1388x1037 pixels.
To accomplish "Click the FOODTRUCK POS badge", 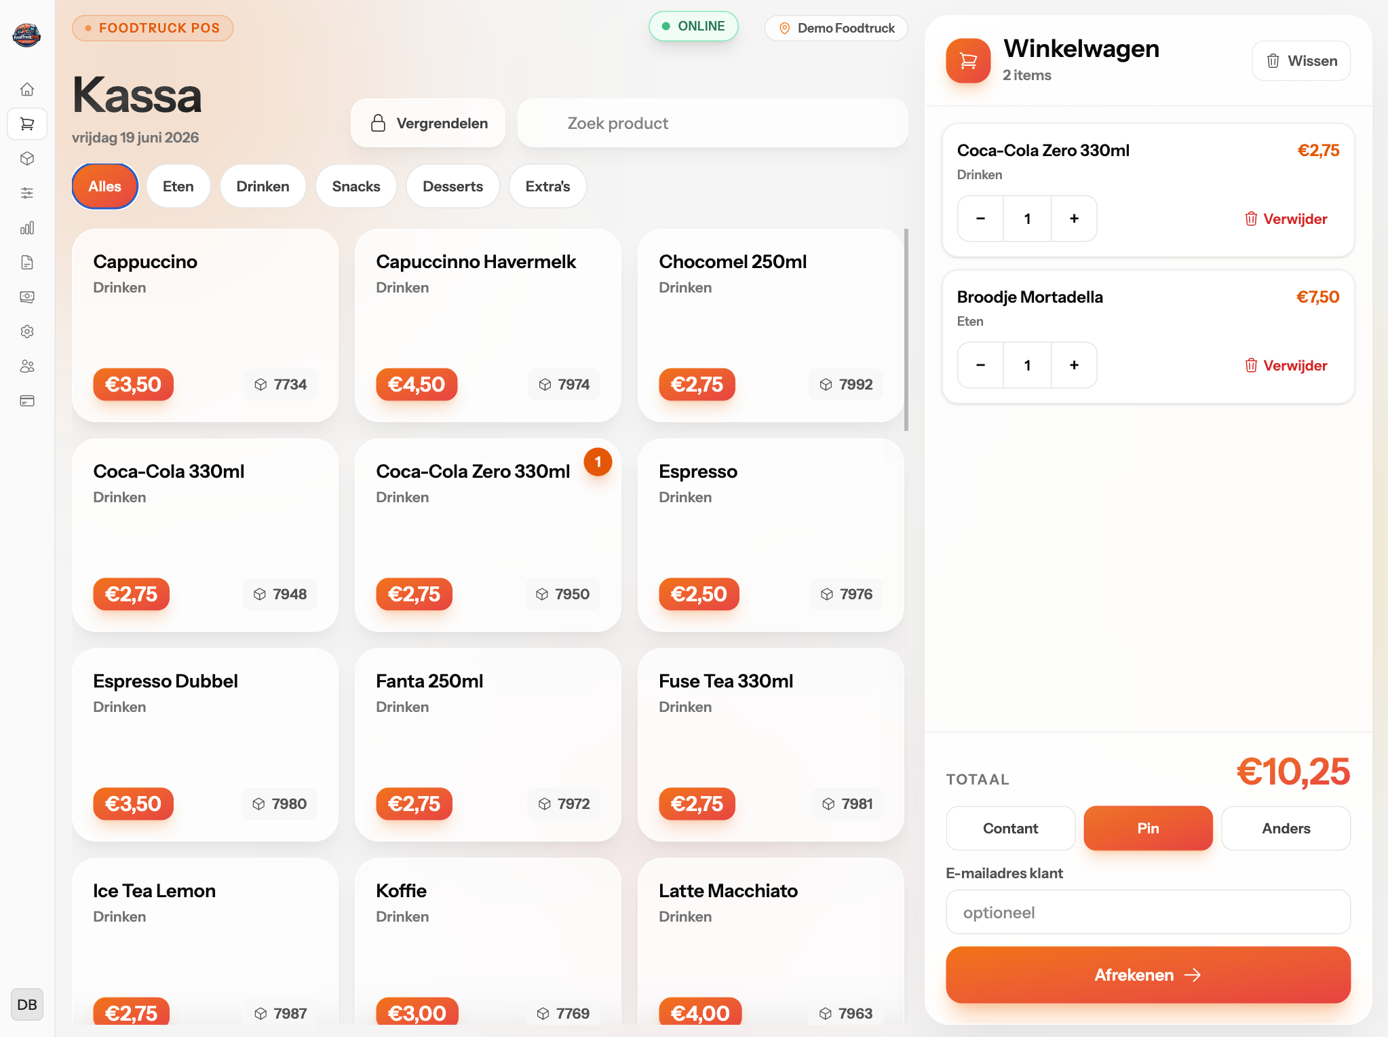I will pyautogui.click(x=153, y=28).
